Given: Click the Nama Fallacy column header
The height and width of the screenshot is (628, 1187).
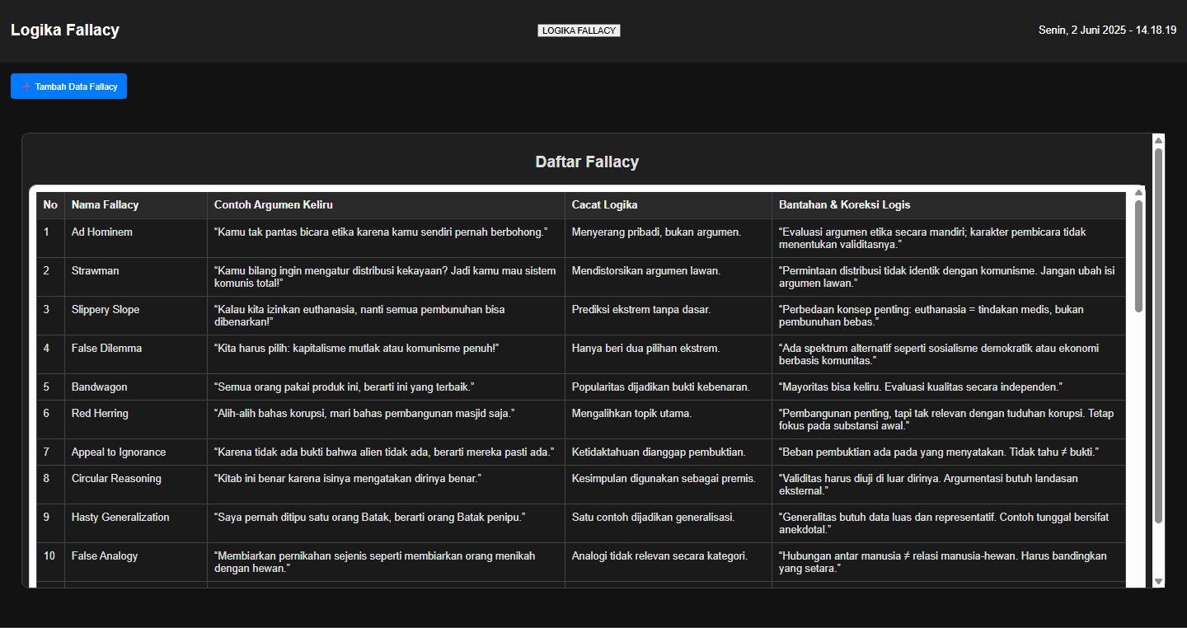Looking at the screenshot, I should coord(136,205).
